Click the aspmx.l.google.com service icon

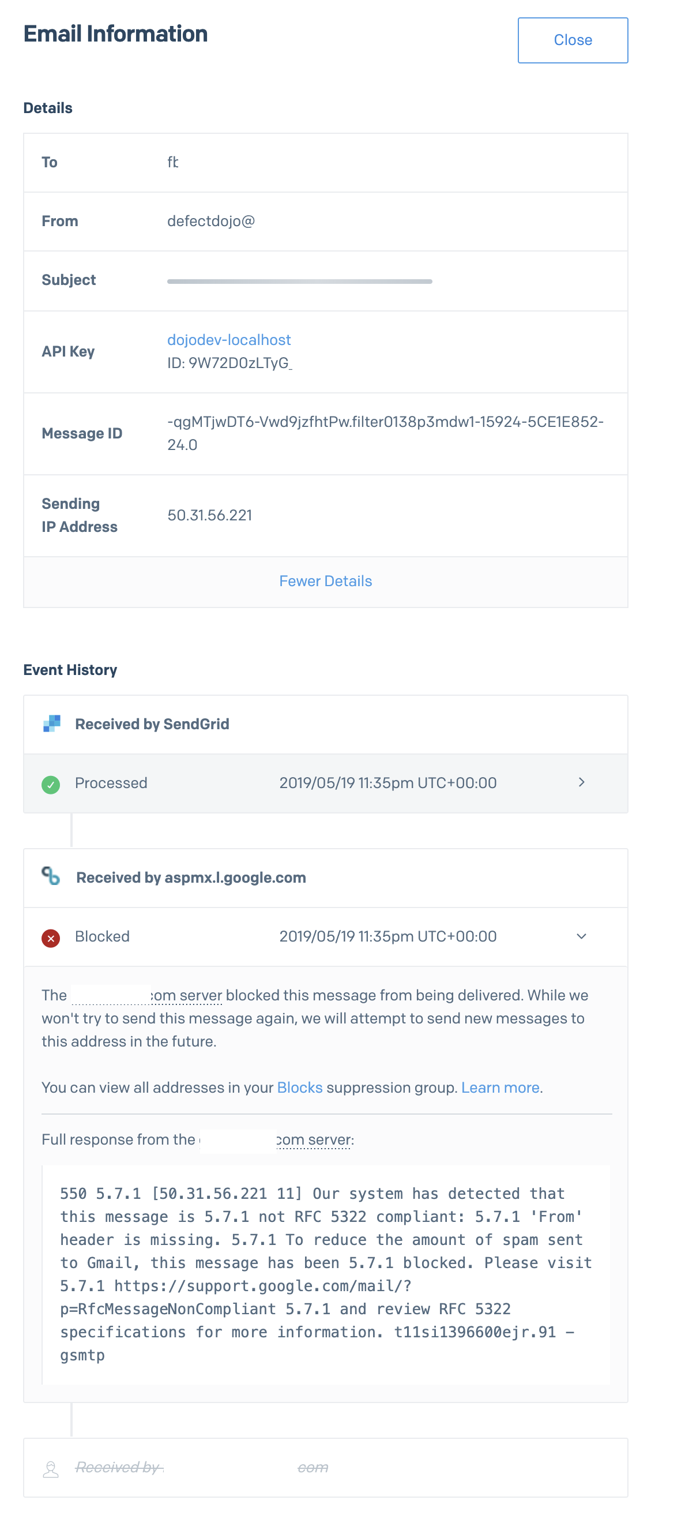[52, 877]
